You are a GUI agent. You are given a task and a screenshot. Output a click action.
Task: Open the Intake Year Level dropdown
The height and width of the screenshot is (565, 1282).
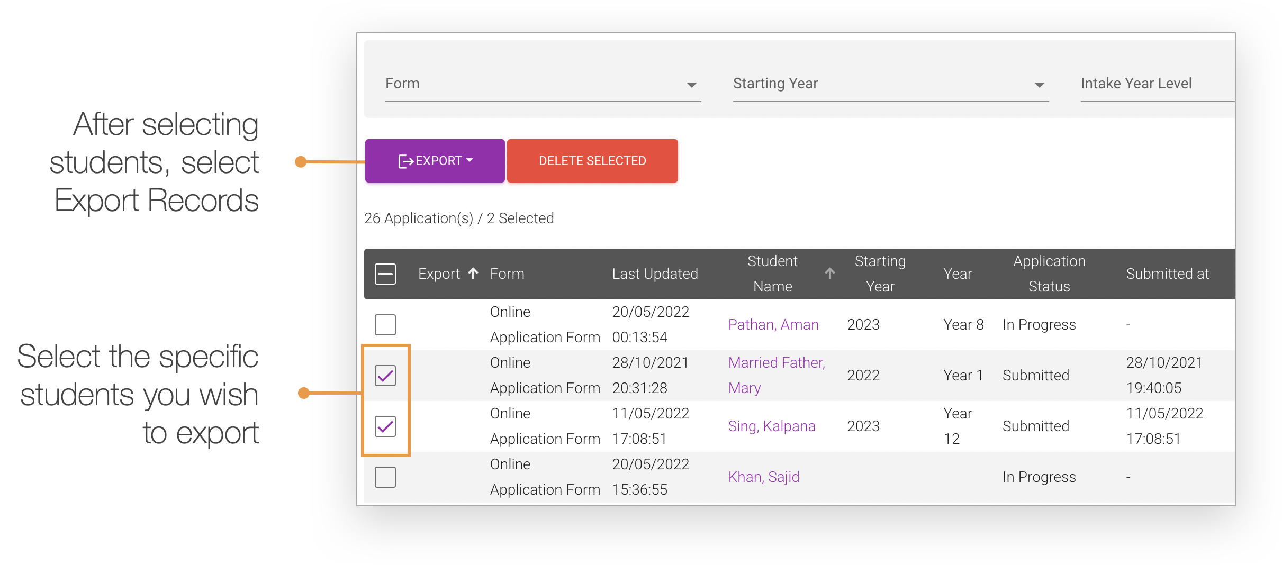coord(1157,84)
